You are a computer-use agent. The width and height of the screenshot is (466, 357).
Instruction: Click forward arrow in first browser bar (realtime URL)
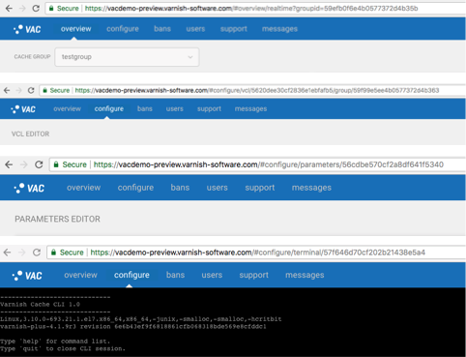coord(22,8)
